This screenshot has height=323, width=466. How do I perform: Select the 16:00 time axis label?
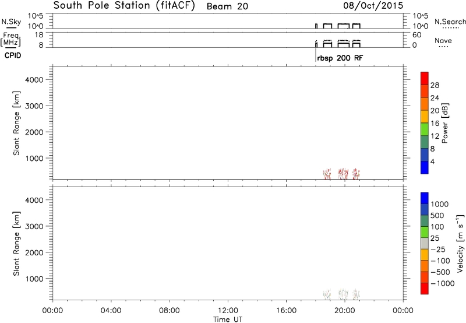point(286,310)
